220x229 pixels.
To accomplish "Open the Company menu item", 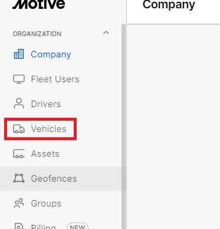I will pos(51,54).
